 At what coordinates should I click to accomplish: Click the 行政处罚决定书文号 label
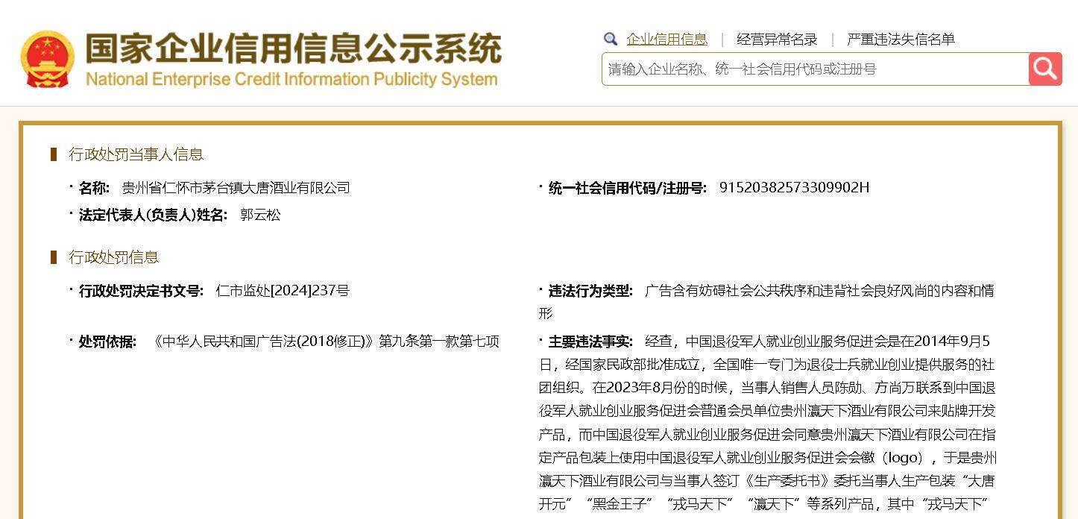coord(141,291)
